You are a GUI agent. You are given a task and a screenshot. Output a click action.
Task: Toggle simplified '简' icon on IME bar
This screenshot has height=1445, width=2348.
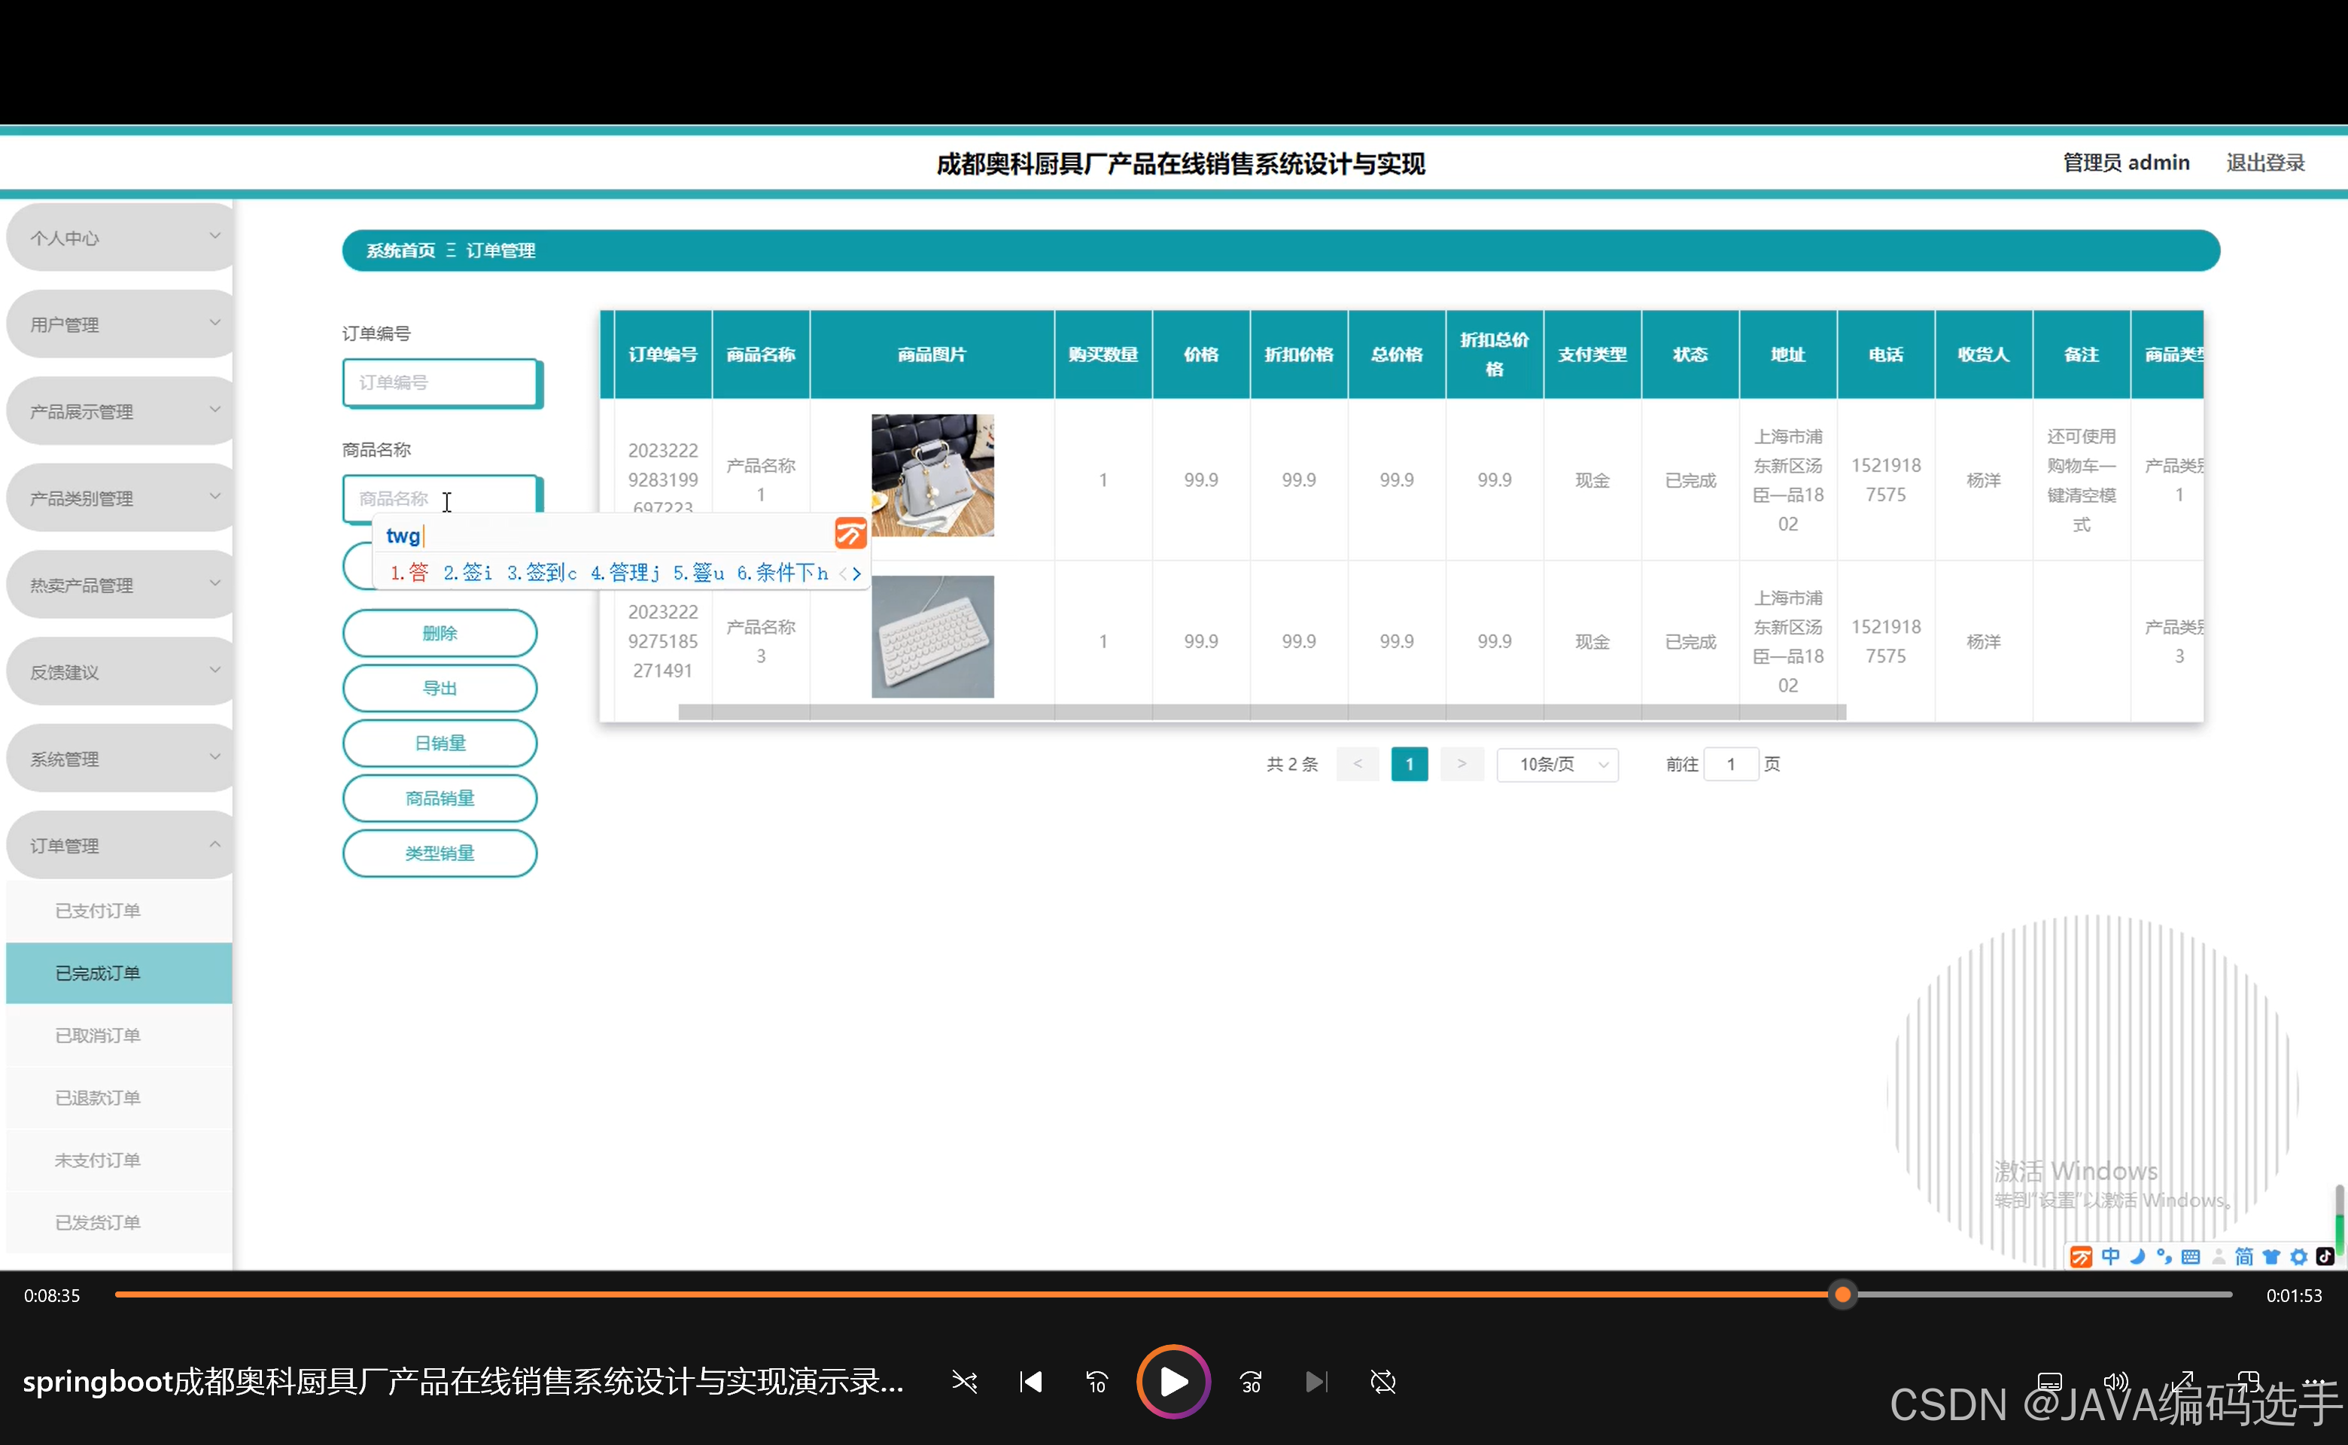[x=2244, y=1257]
